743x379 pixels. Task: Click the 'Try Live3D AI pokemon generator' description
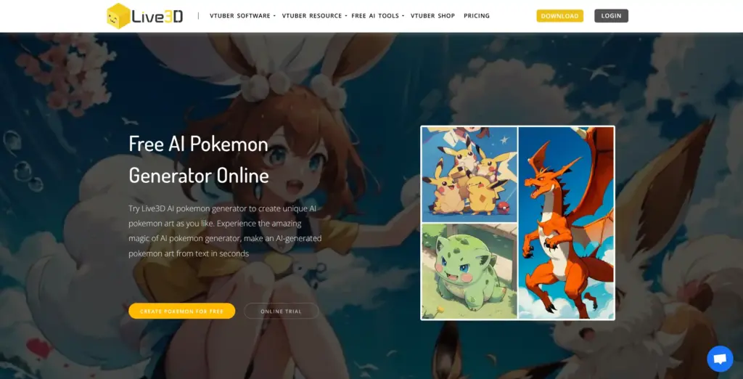225,231
